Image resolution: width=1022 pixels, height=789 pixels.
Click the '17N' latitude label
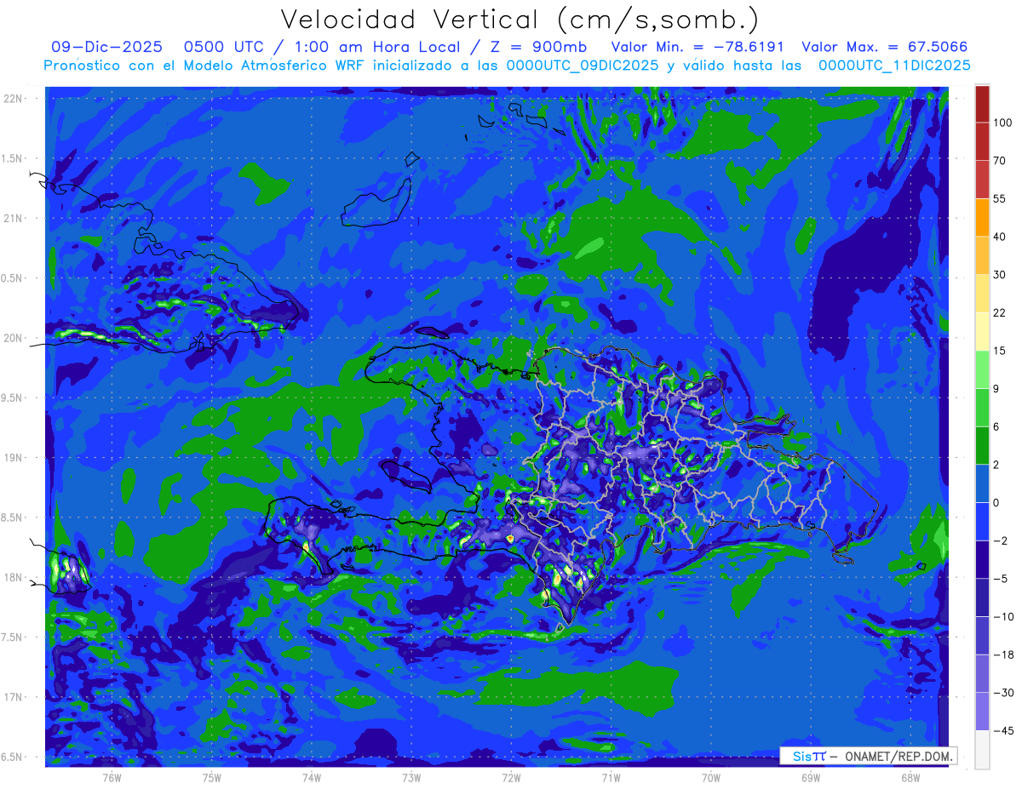14,697
